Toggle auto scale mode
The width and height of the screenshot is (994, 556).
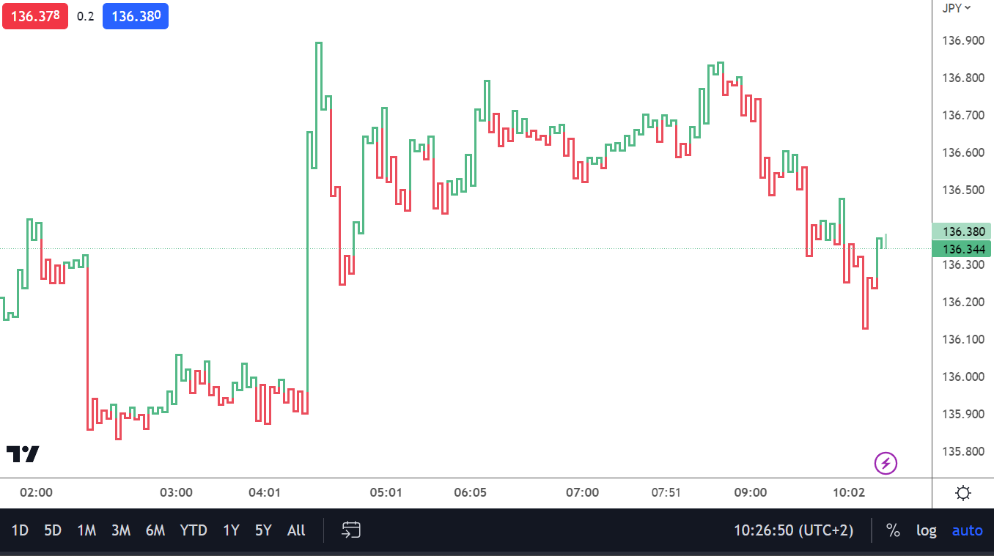pos(967,530)
